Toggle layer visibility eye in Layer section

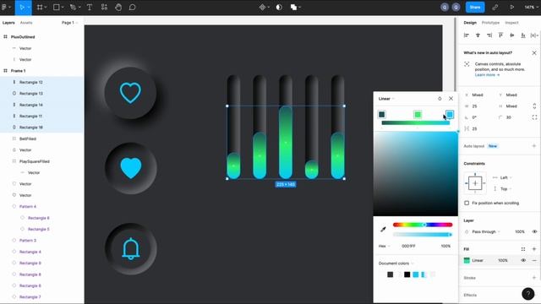pos(534,231)
